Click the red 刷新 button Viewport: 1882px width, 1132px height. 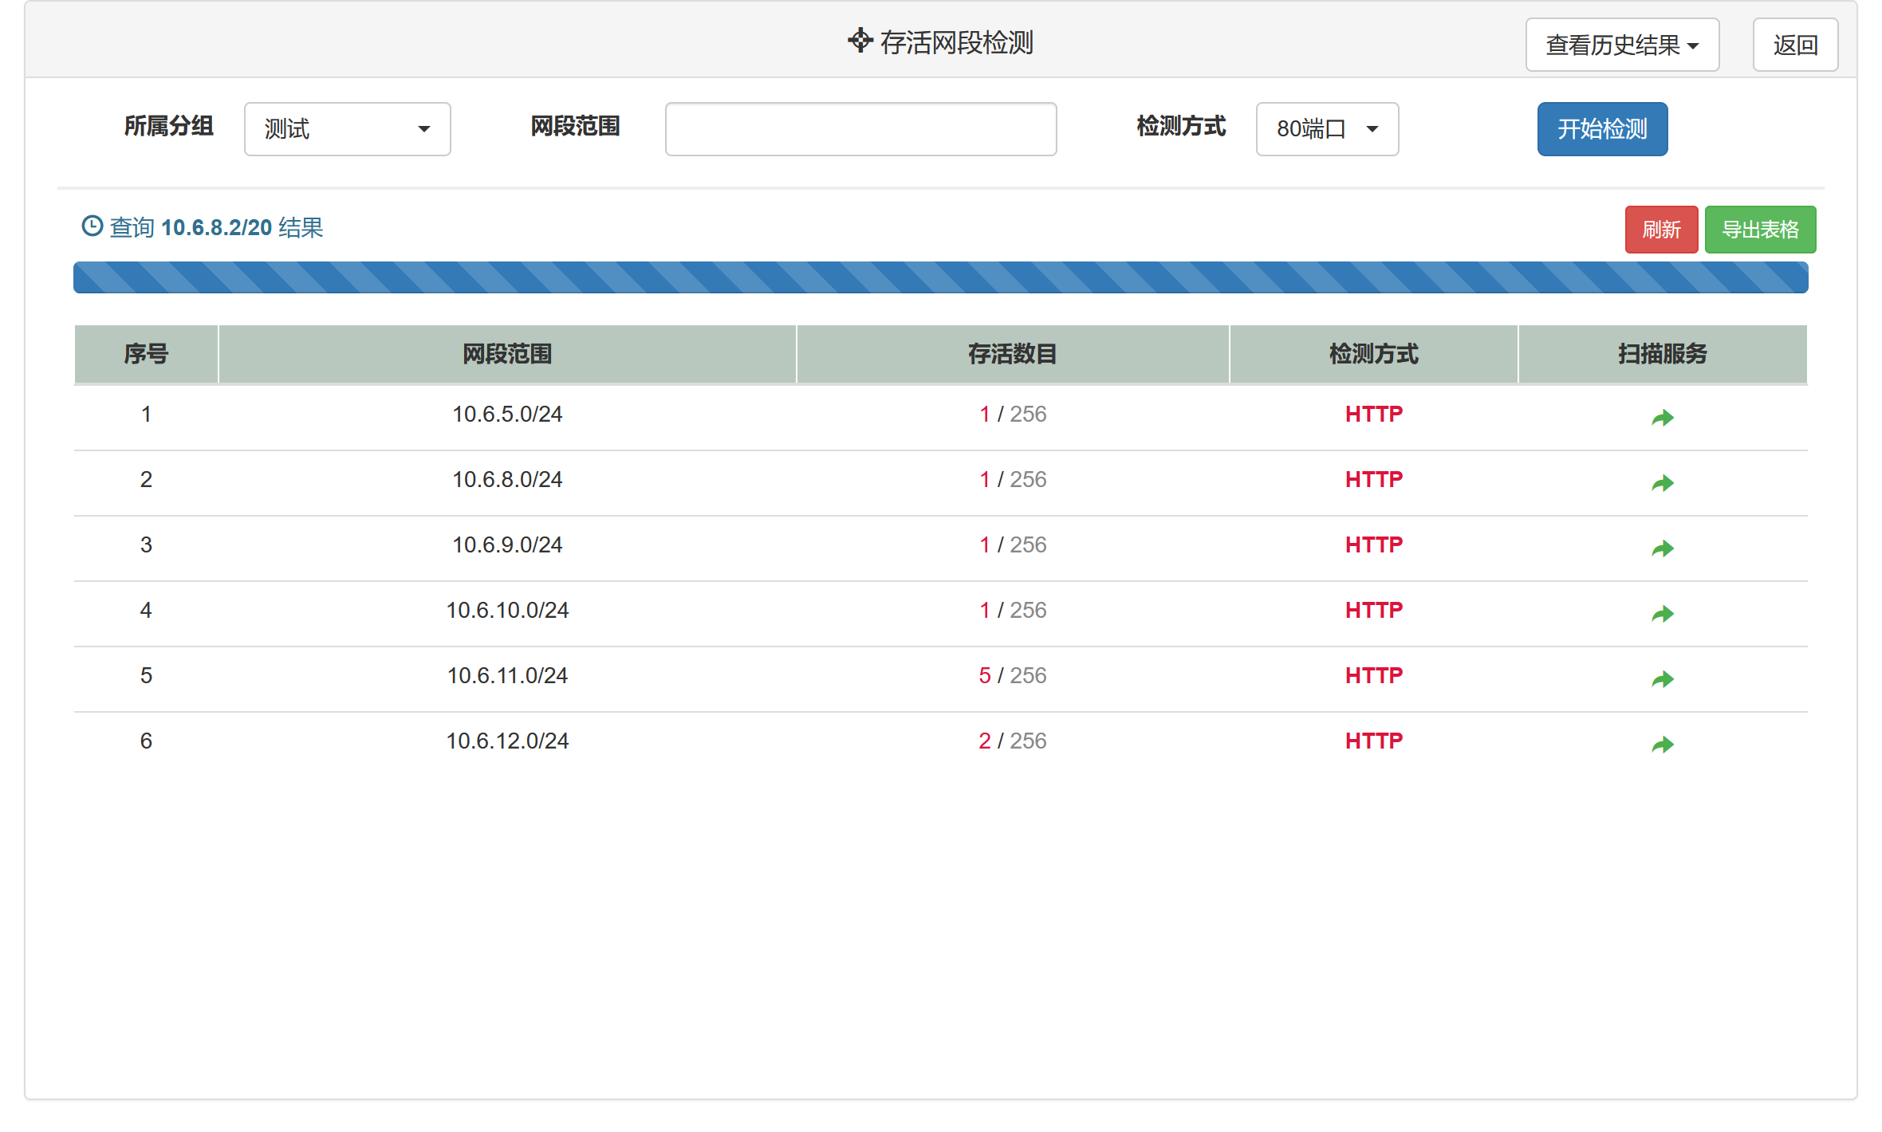coord(1661,230)
